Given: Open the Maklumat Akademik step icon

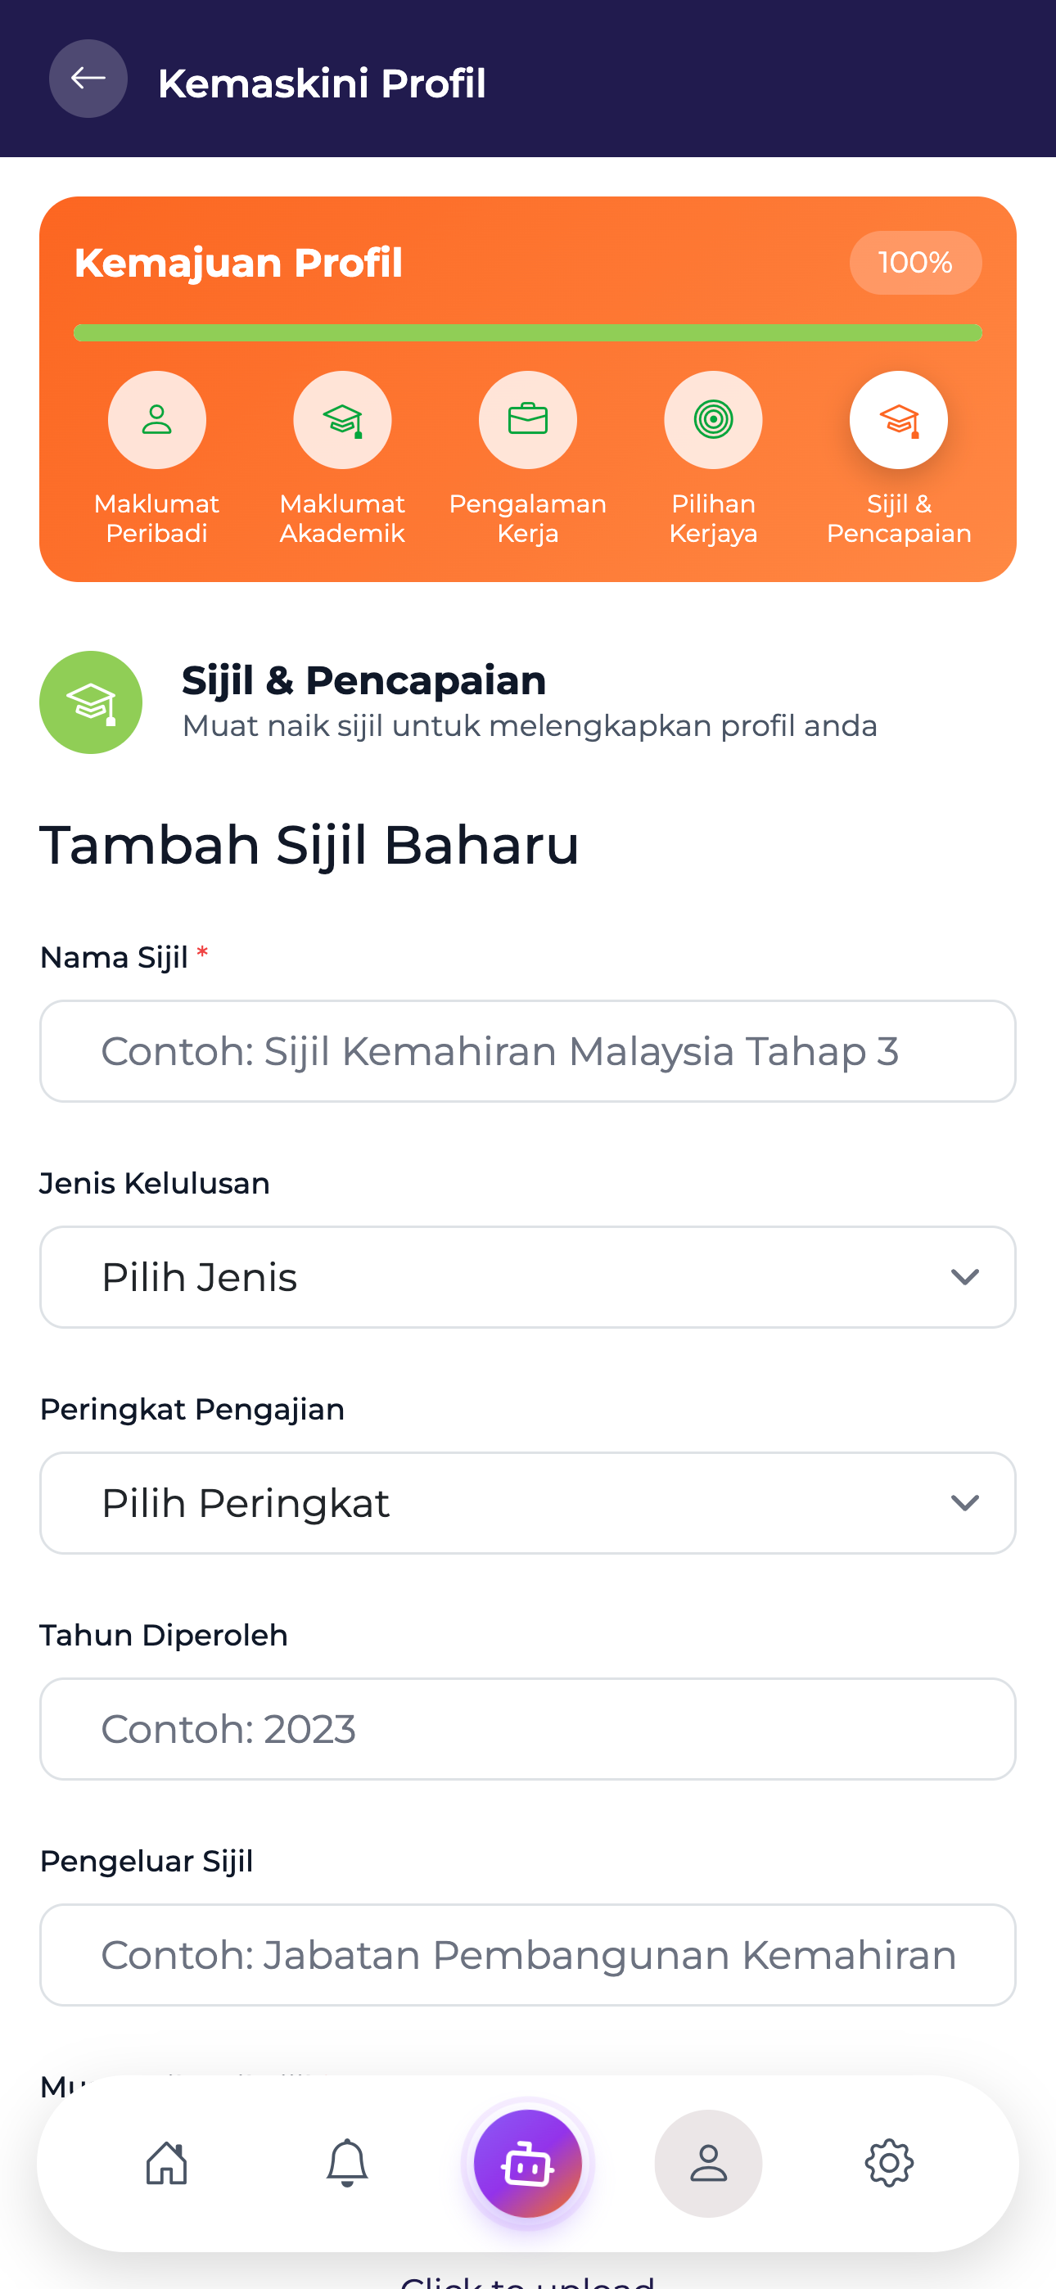Looking at the screenshot, I should click(x=342, y=419).
